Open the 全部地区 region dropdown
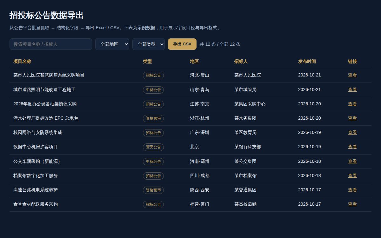This screenshot has width=381, height=238. pos(112,44)
